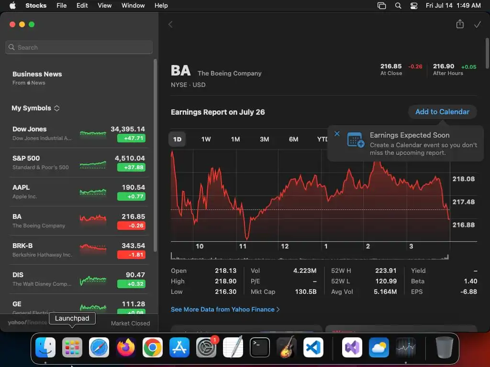Click the share icon in the toolbar
The width and height of the screenshot is (490, 367).
coord(460,24)
